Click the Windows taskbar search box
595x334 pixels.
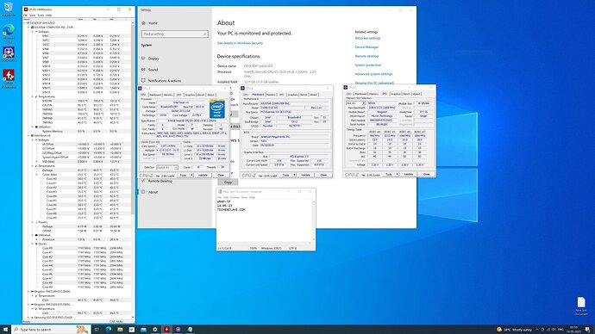51,330
